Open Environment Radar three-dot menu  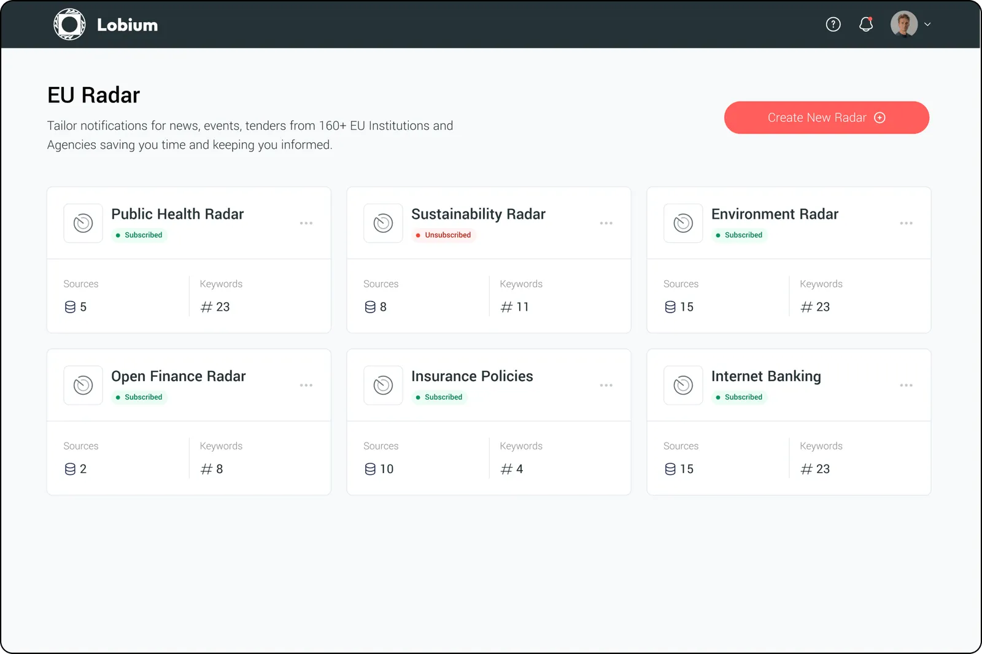[906, 223]
